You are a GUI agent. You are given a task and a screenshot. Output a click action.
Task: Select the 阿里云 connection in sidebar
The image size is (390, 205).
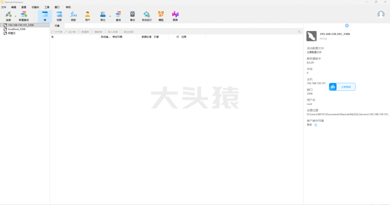point(11,33)
